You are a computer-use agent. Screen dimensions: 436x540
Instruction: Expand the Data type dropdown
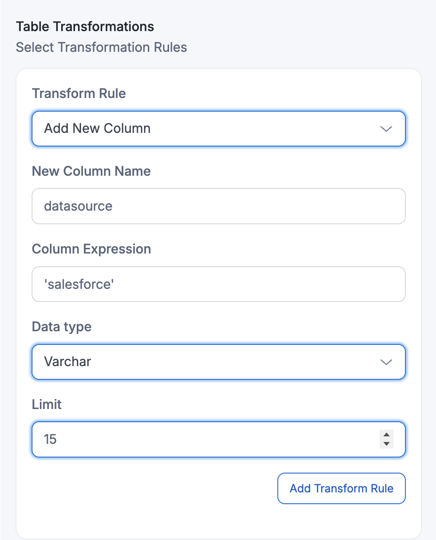point(218,362)
